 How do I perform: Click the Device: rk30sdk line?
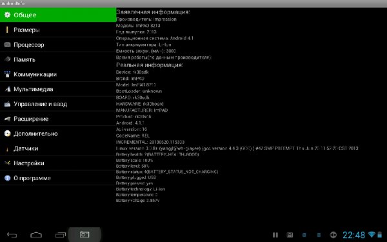coord(132,72)
